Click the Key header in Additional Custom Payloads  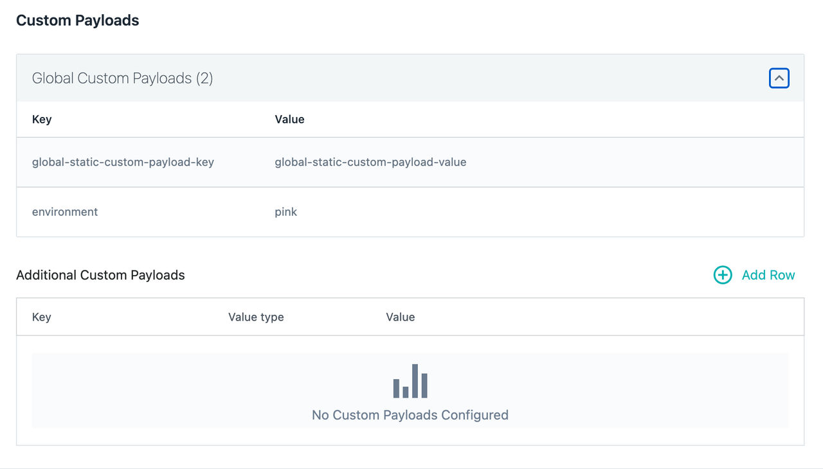click(41, 317)
